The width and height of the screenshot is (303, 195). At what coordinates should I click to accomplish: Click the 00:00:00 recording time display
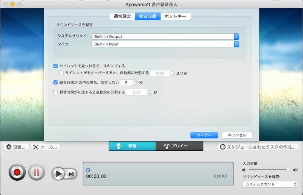click(x=97, y=176)
